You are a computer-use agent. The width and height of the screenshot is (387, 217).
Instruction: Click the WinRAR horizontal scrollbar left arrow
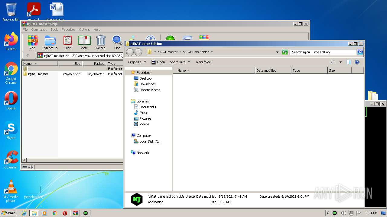click(x=24, y=160)
